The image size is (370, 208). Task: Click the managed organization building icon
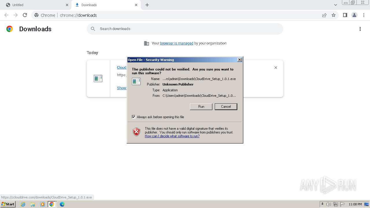[147, 43]
